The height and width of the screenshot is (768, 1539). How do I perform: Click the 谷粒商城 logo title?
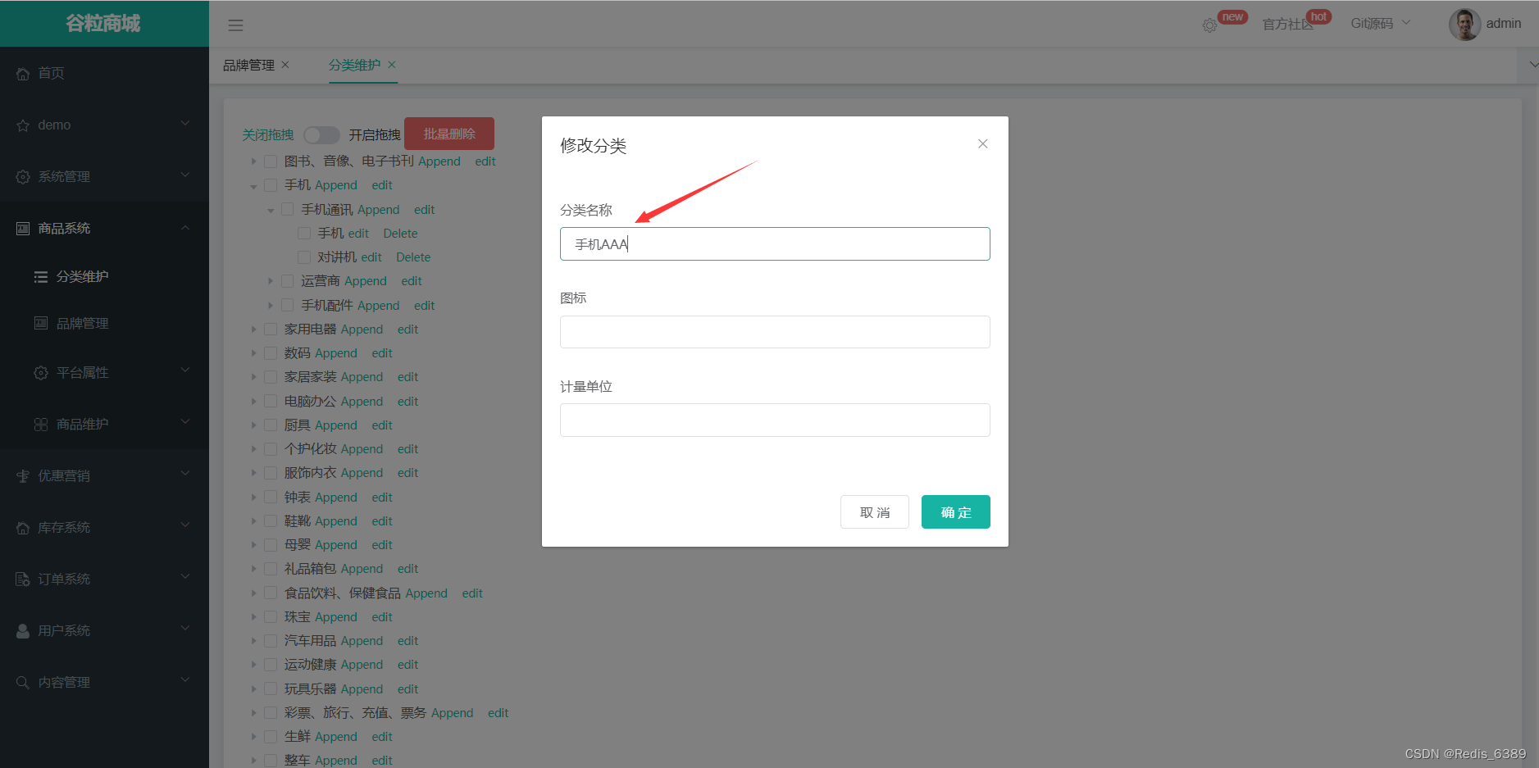pyautogui.click(x=103, y=24)
